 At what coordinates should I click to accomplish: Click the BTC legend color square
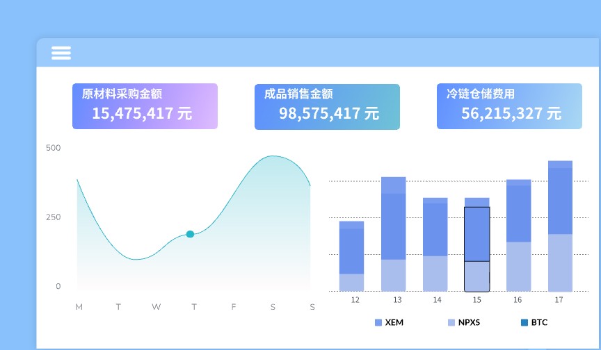coord(524,322)
